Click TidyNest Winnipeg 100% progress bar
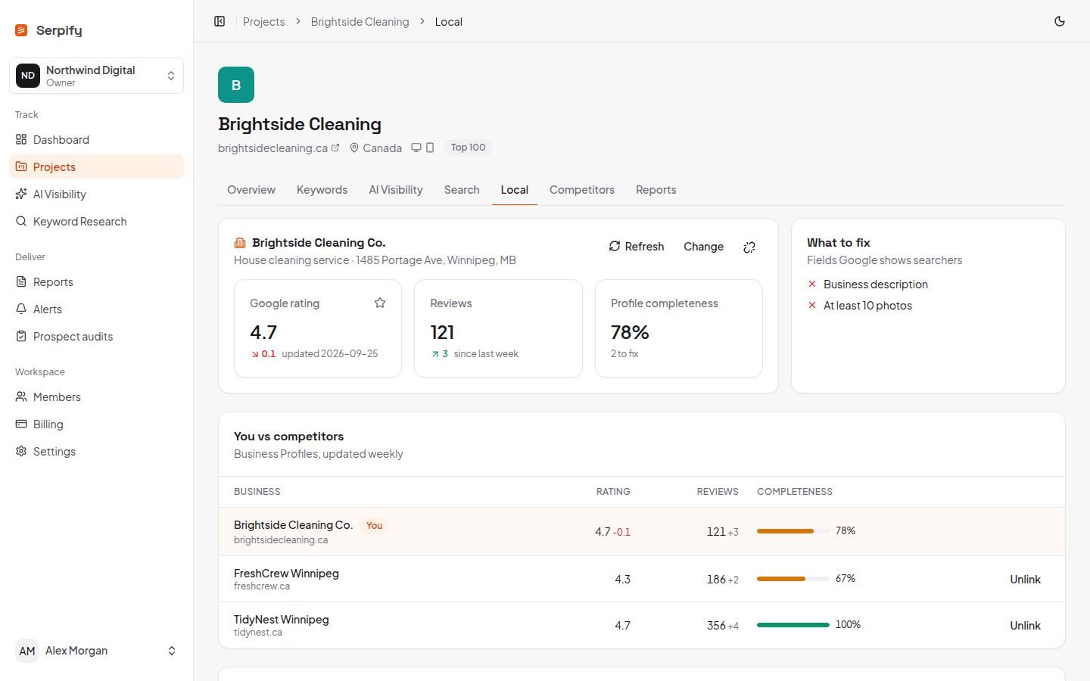This screenshot has width=1090, height=681. click(x=793, y=625)
